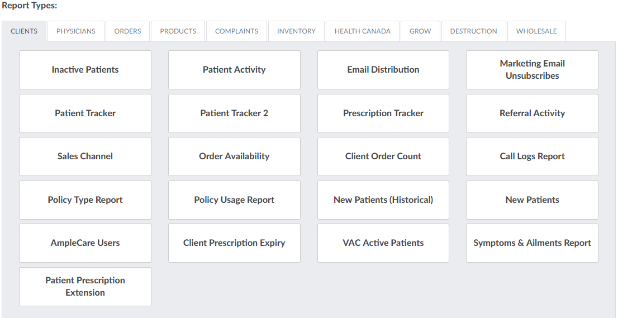Viewport: 618px width, 318px height.
Task: Open the Inactive Patients report
Action: 85,70
